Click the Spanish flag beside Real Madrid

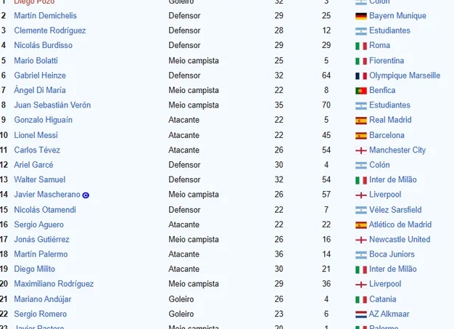361,121
